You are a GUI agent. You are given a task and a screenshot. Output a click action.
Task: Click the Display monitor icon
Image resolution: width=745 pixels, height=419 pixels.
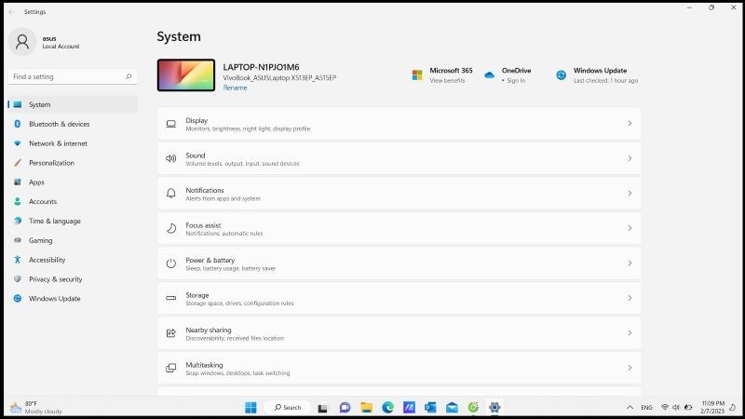pos(171,124)
